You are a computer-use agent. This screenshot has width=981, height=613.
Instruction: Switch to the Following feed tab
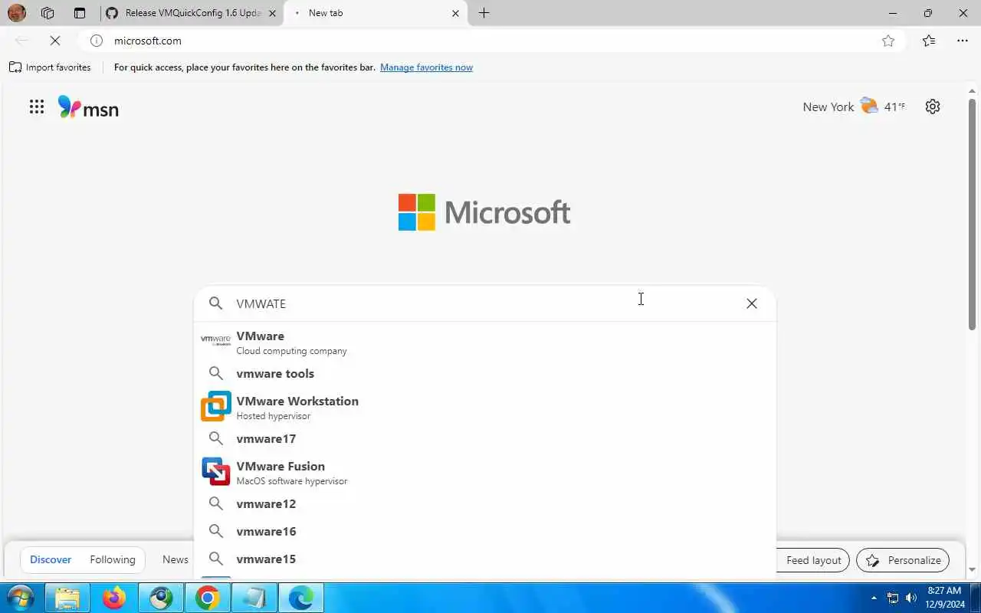point(113,559)
